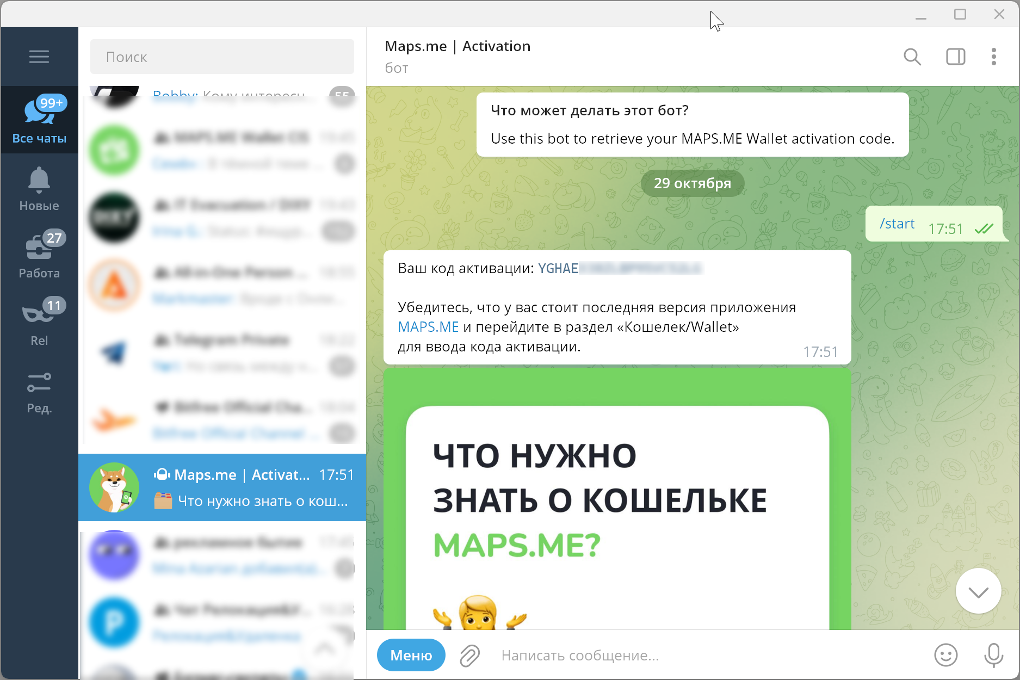
Task: Start voice recording with microphone icon
Action: pyautogui.click(x=994, y=655)
